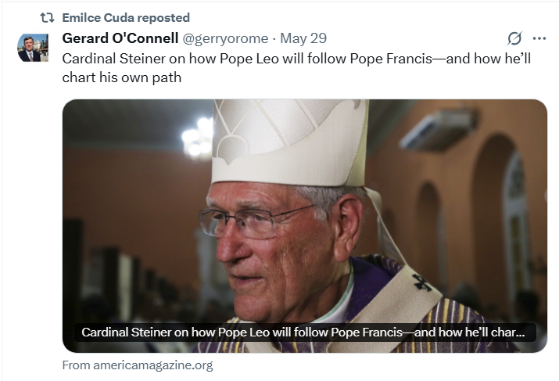
Task: Open the three-dot More options menu
Action: (x=539, y=38)
